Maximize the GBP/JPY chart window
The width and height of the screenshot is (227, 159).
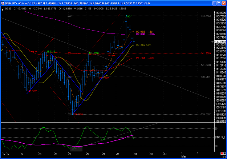pos(219,3)
